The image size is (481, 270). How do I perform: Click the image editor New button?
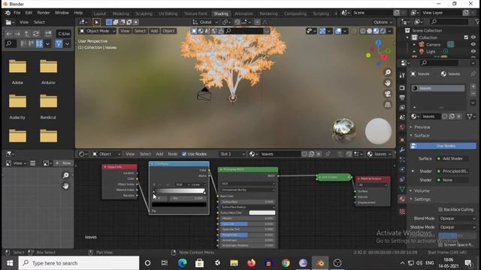click(x=63, y=163)
